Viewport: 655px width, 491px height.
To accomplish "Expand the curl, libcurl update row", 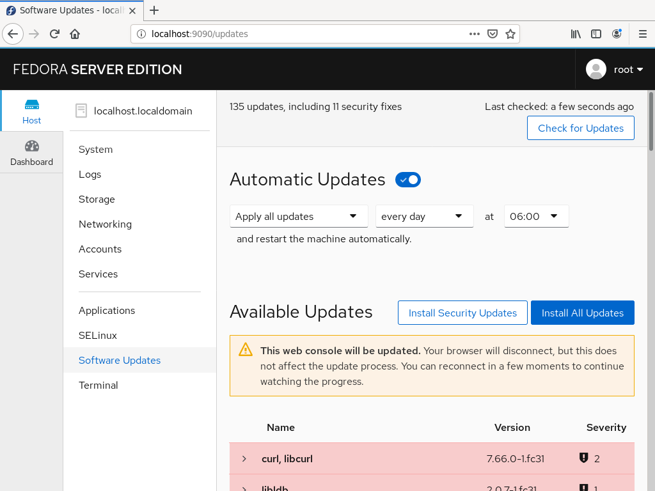I will [244, 459].
